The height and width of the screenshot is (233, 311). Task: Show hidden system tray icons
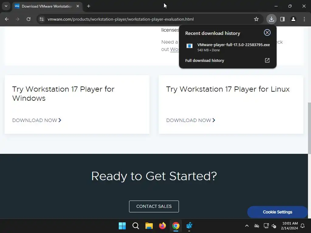(x=247, y=226)
